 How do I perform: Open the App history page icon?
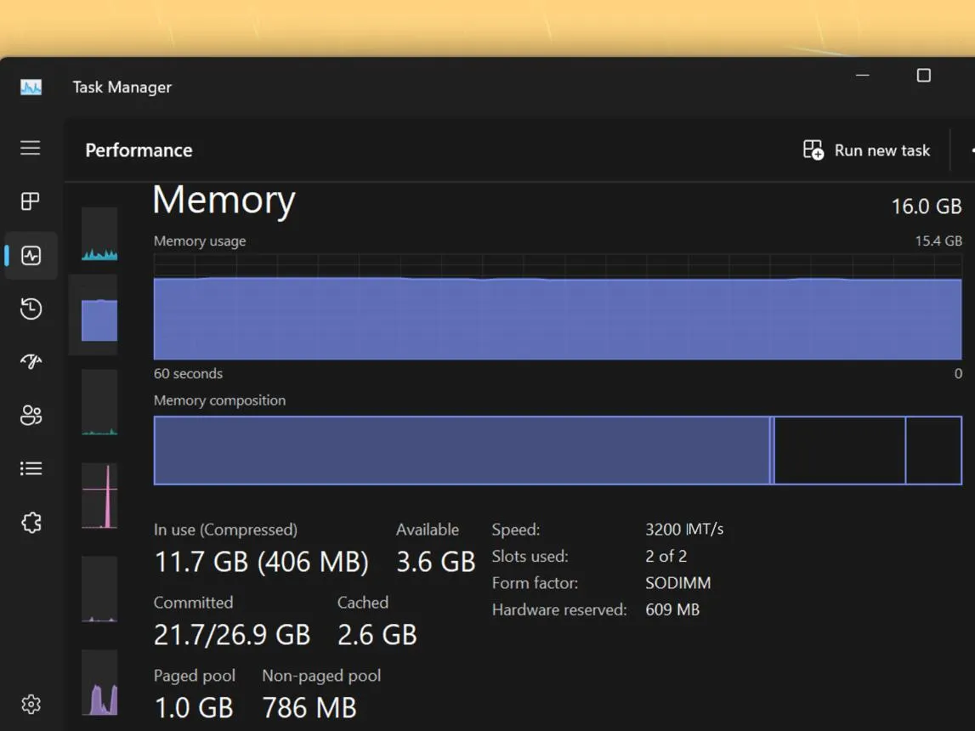(31, 309)
